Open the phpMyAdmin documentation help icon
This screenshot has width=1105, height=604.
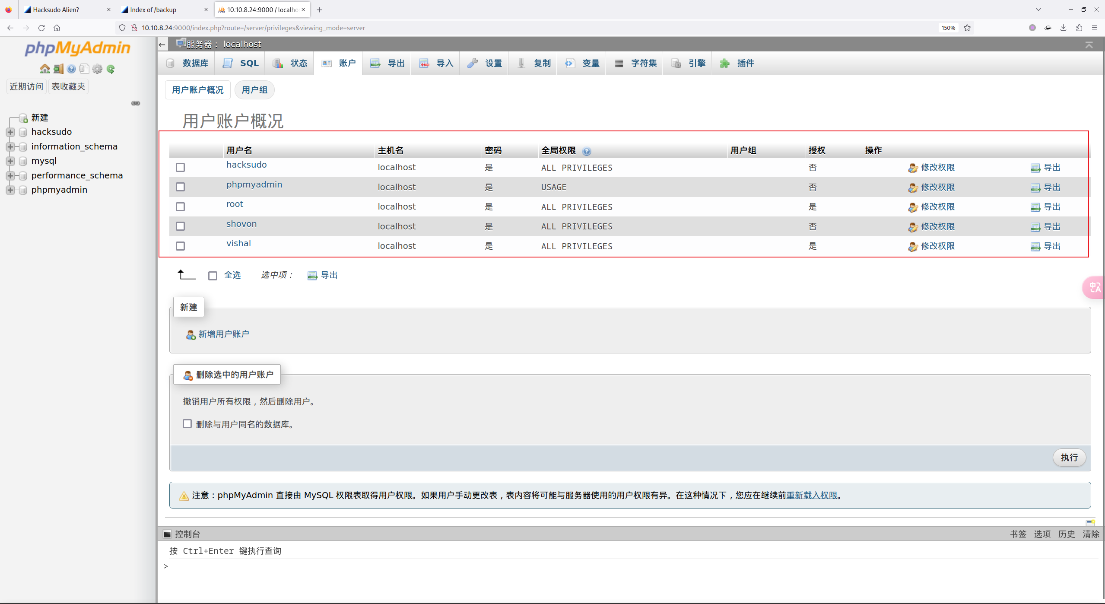tap(71, 69)
